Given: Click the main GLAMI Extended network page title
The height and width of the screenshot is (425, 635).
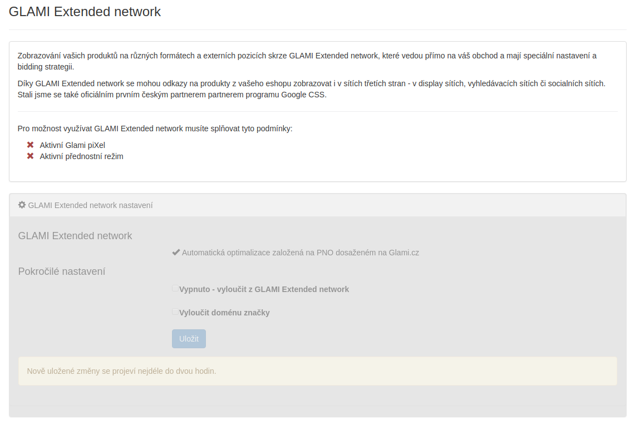Looking at the screenshot, I should 85,12.
